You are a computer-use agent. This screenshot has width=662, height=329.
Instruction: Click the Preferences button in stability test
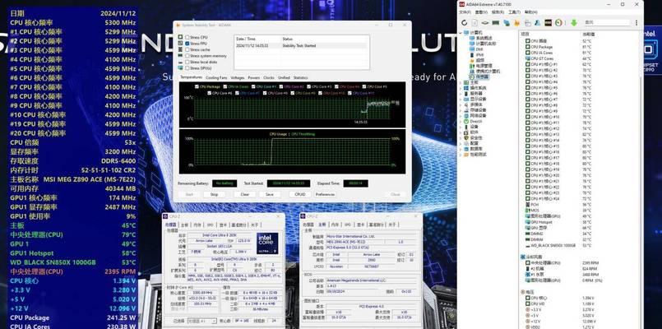point(325,195)
